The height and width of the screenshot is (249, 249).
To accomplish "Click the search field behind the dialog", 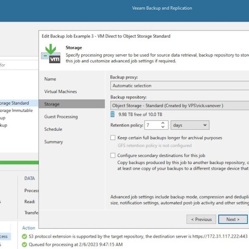I will [19, 65].
